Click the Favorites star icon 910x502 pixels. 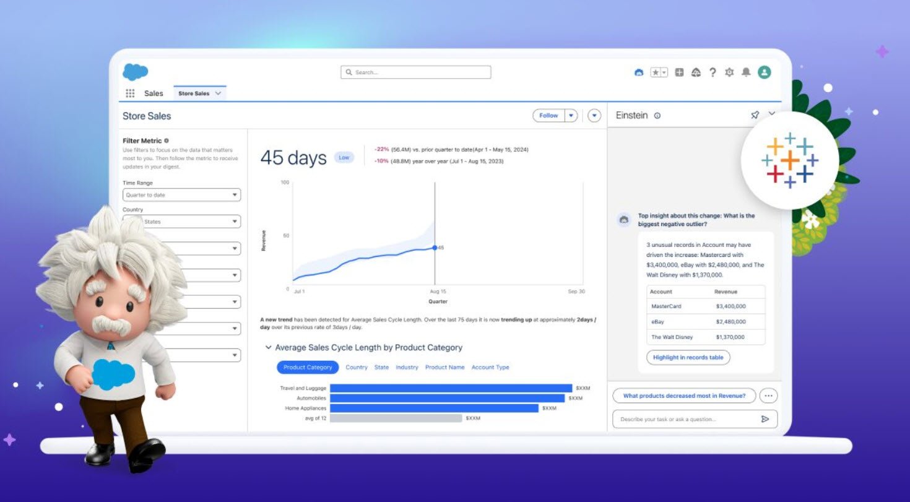click(x=655, y=72)
